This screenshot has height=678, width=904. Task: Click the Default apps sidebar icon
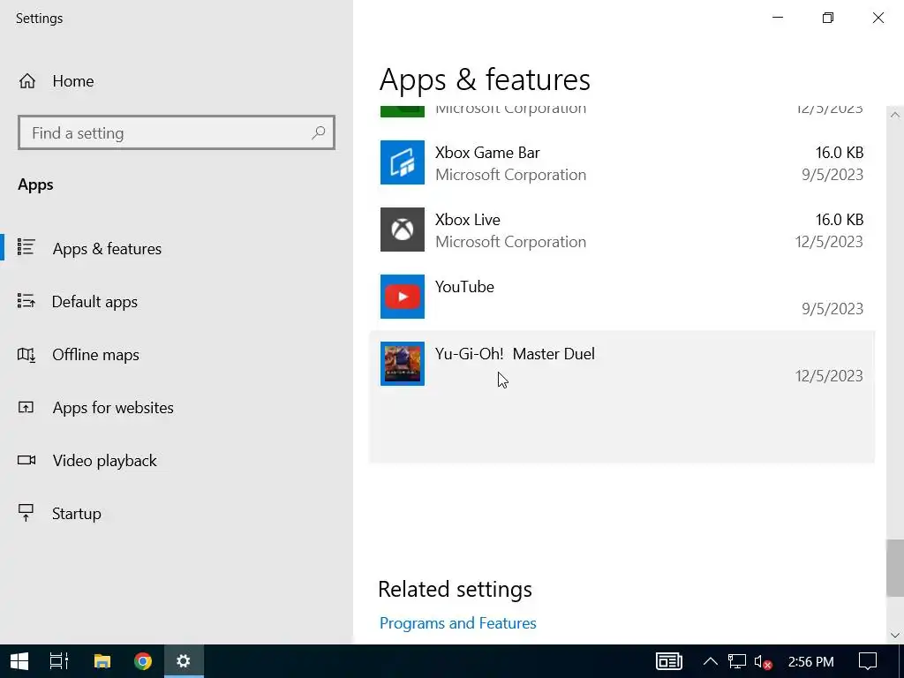(x=26, y=300)
